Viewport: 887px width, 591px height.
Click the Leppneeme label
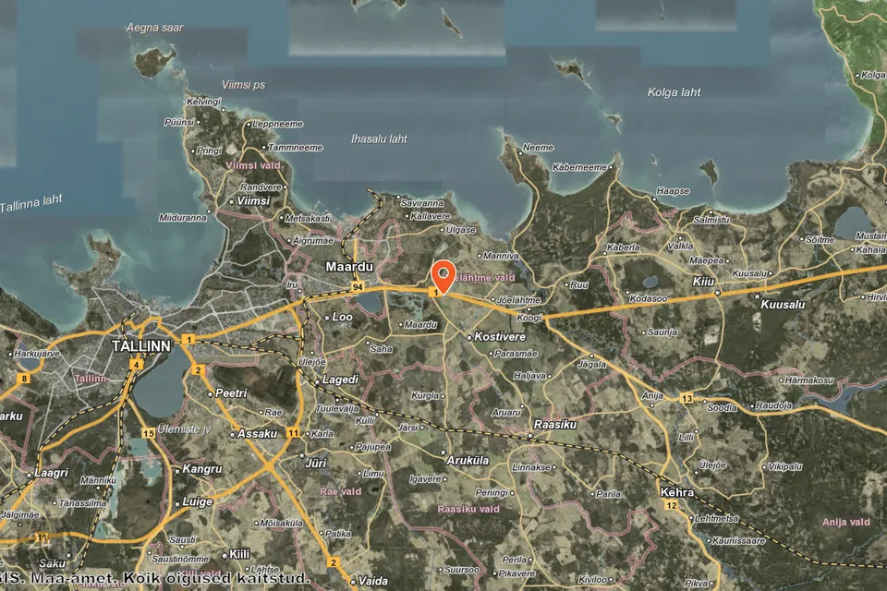tap(278, 124)
